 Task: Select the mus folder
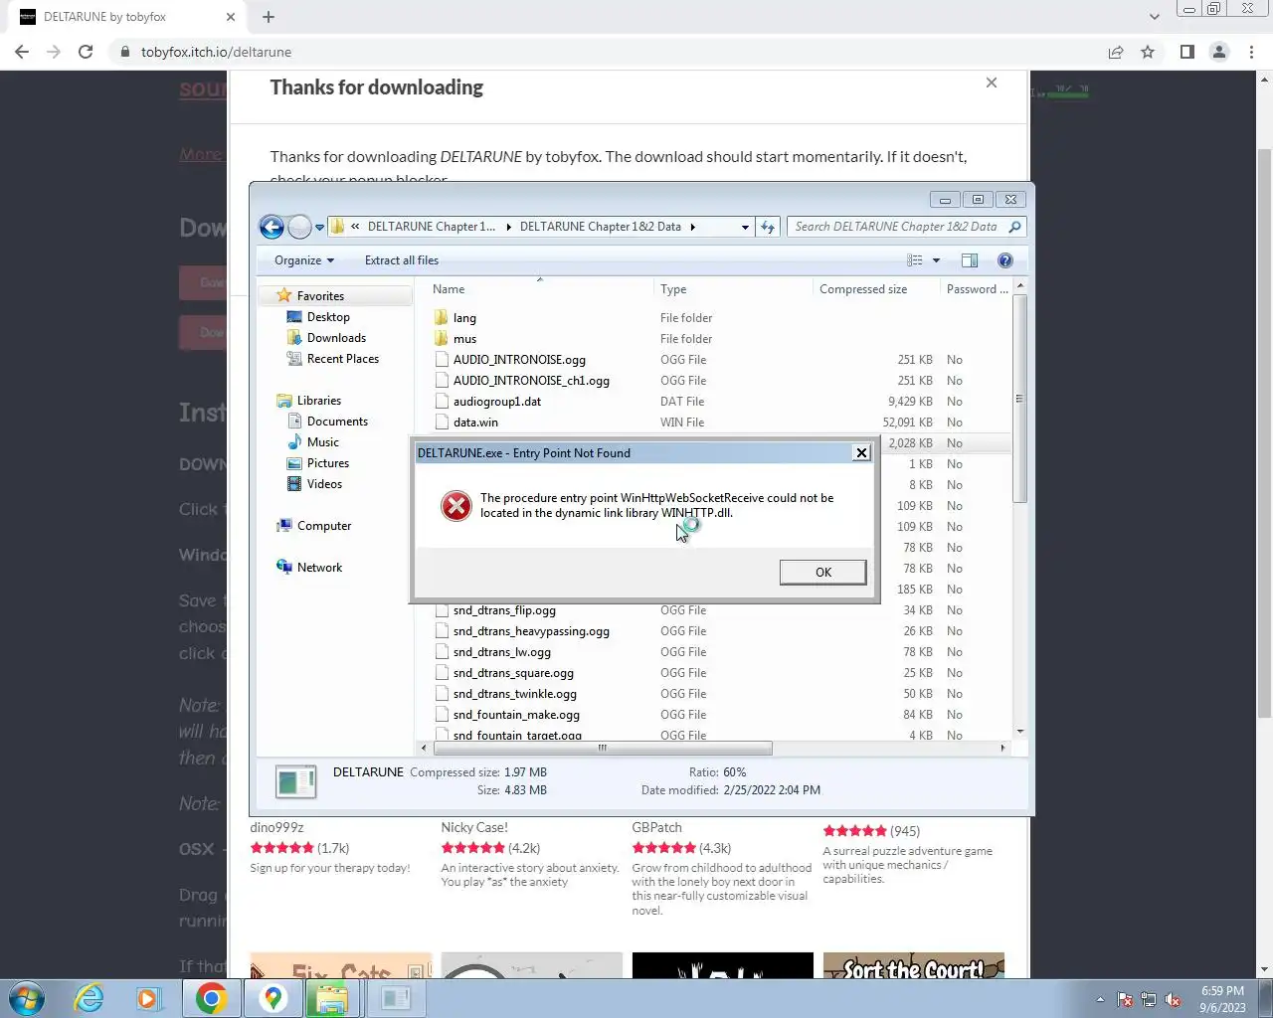click(464, 339)
